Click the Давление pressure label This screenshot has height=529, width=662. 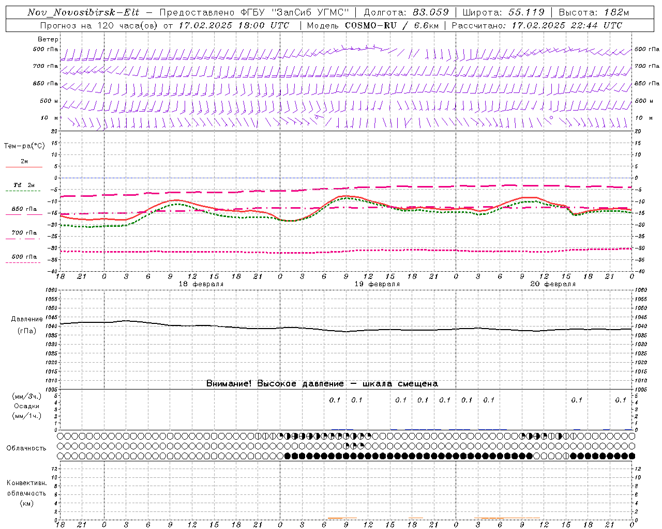point(27,319)
